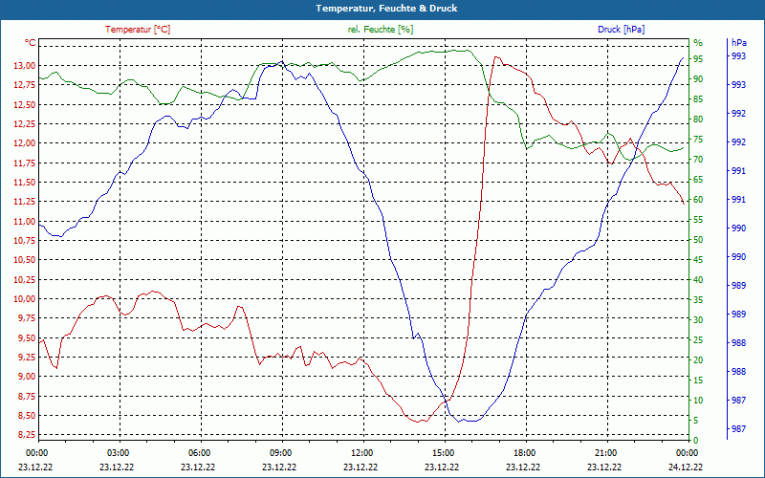Click green humidity axis value "65"
765x478 pixels.
click(x=698, y=180)
